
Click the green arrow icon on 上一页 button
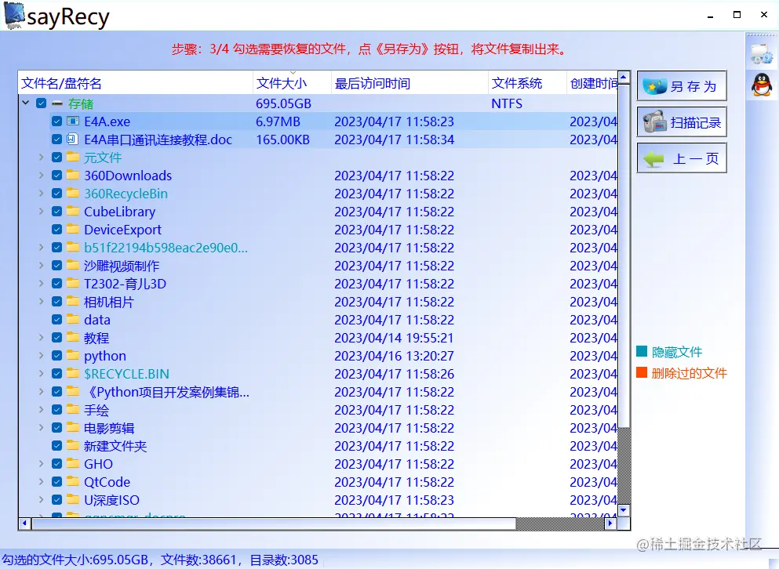tap(650, 158)
